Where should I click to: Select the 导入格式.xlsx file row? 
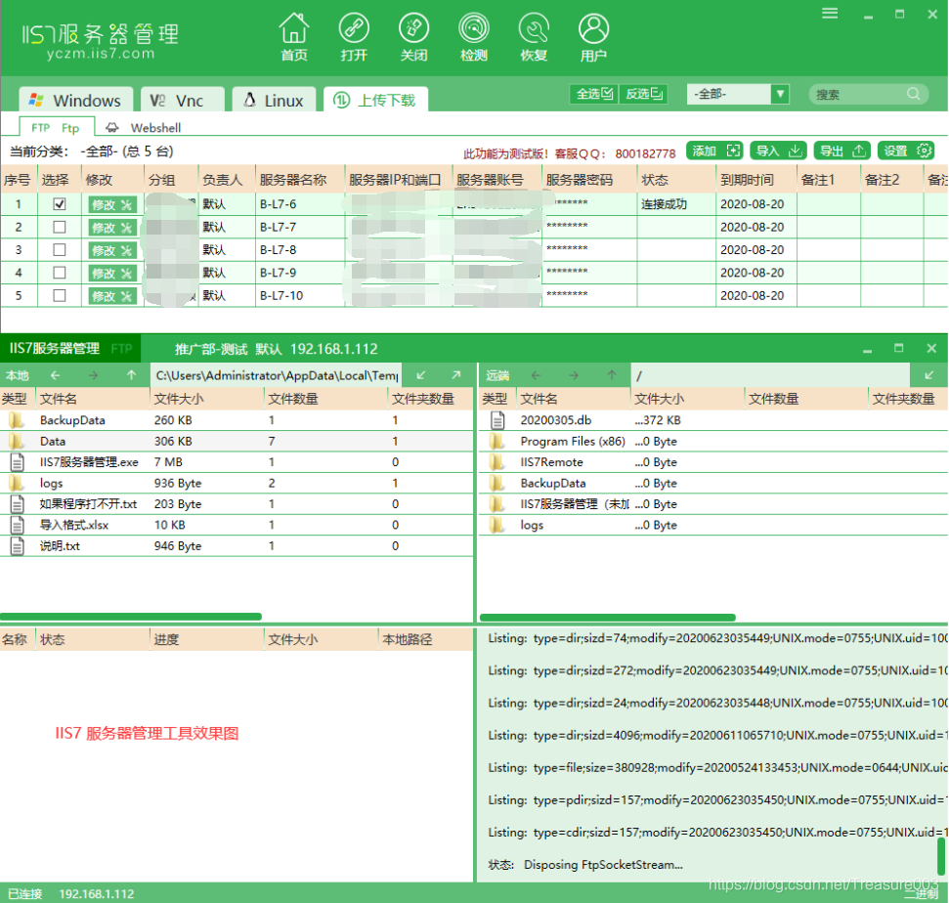click(237, 525)
